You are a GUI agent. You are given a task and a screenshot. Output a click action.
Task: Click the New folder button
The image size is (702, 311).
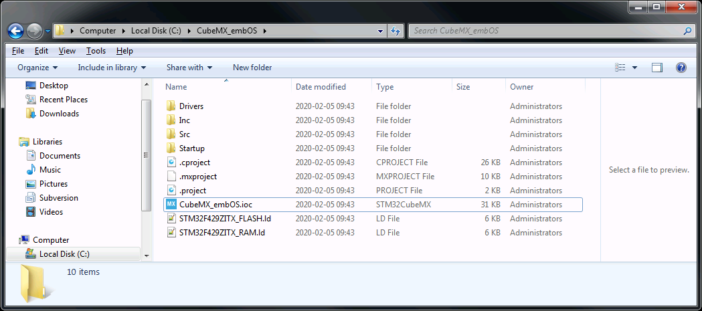(252, 68)
